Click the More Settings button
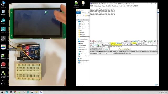Image resolution: width=168 pixels, height=94 pixels. 106,45
